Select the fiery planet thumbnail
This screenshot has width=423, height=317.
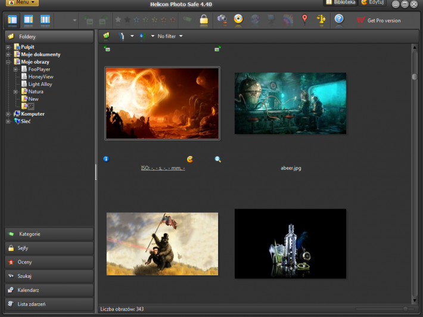coord(162,103)
